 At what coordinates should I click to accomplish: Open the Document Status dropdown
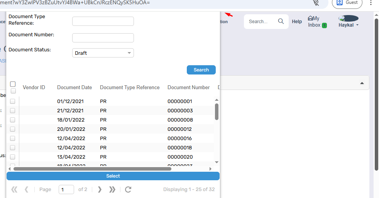point(103,53)
